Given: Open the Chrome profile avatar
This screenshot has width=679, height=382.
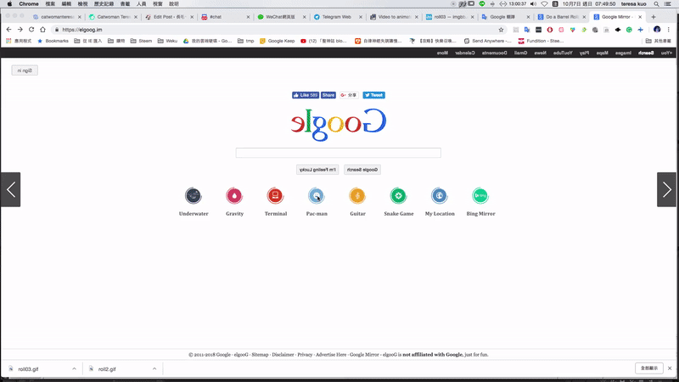Looking at the screenshot, I should [x=657, y=30].
